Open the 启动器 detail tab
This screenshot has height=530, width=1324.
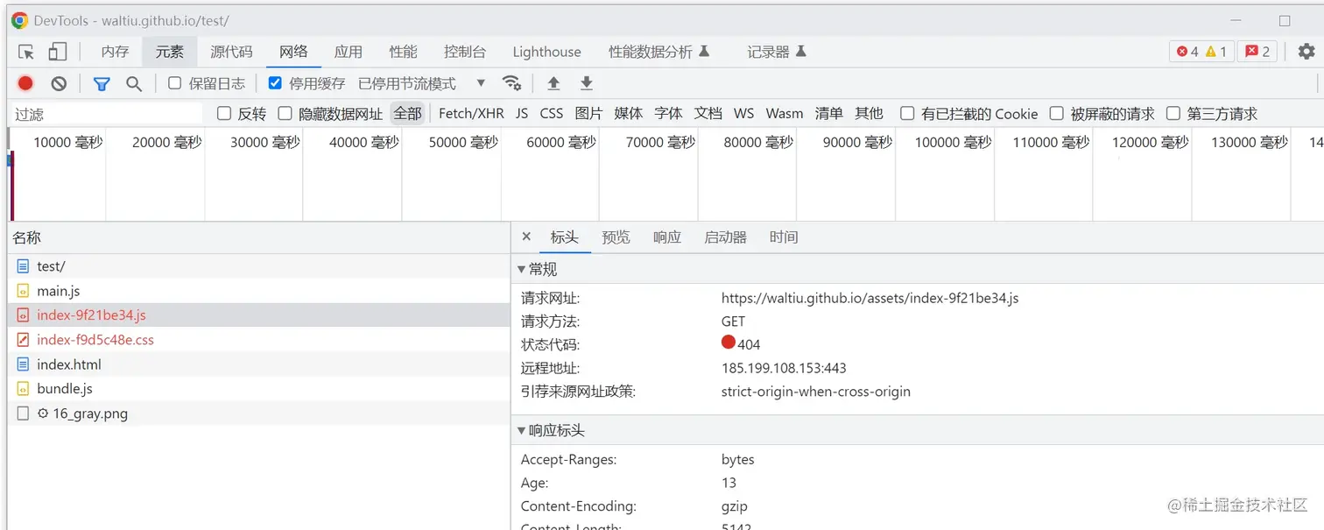point(725,237)
